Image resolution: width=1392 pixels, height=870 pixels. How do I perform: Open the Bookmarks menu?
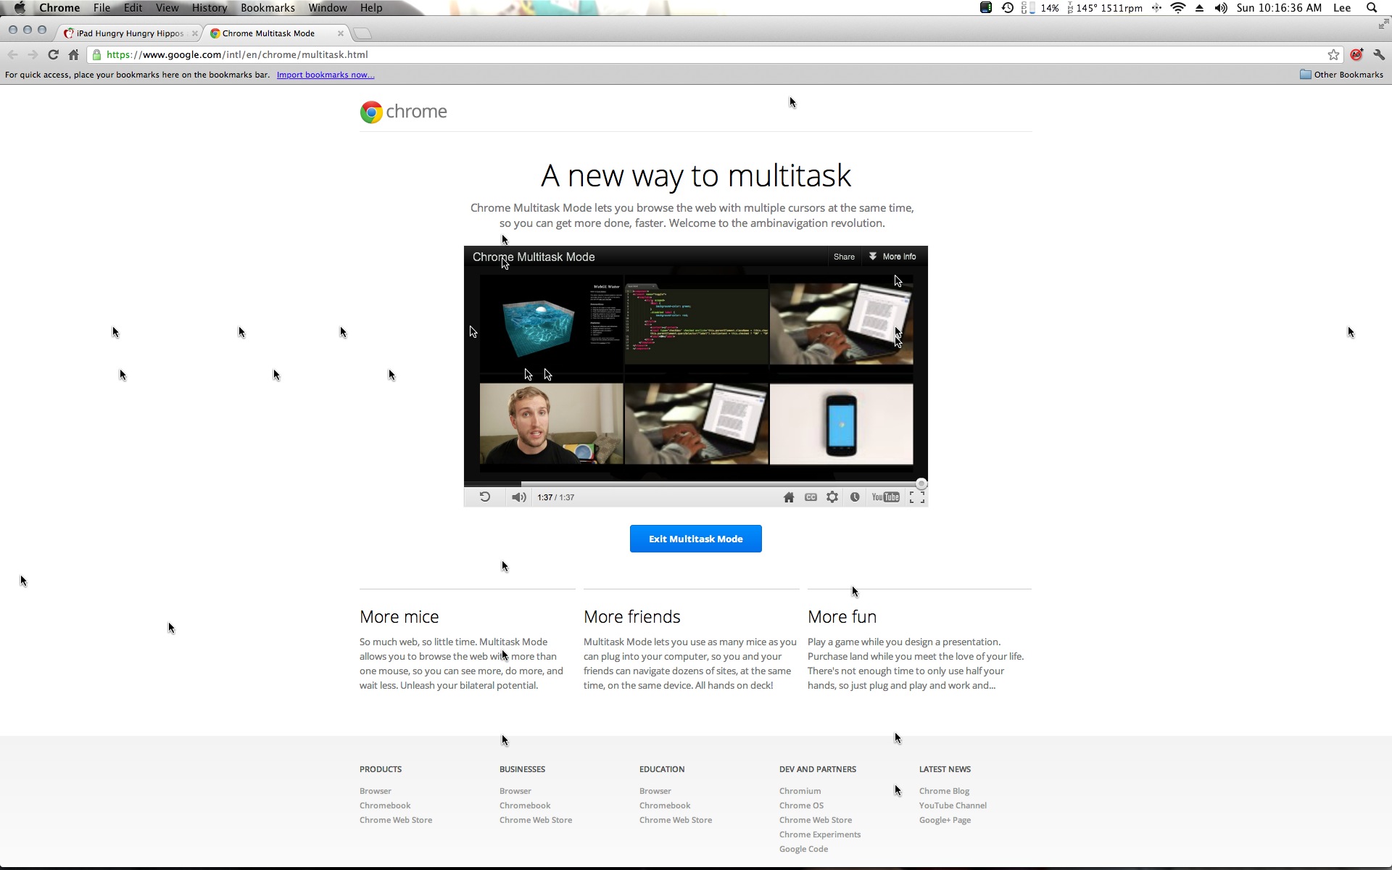coord(268,8)
